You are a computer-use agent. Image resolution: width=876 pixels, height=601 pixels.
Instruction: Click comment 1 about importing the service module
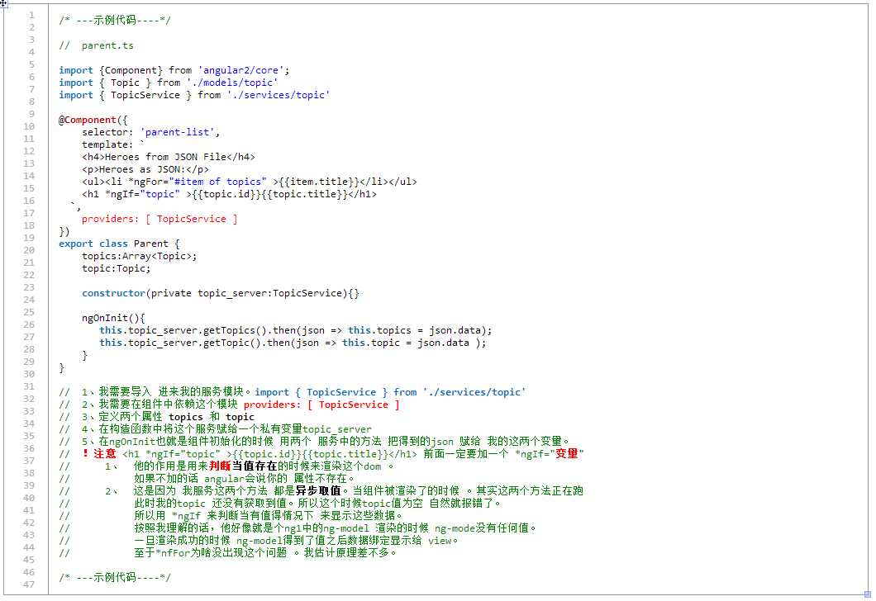coord(293,392)
